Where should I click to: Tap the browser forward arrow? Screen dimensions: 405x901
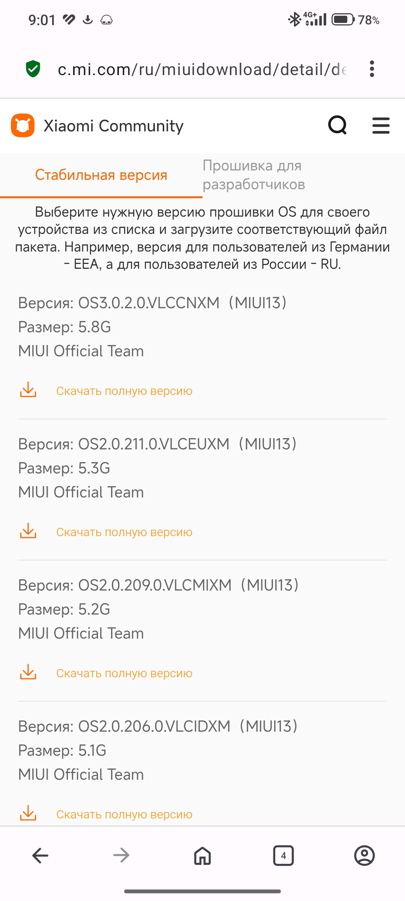[121, 856]
